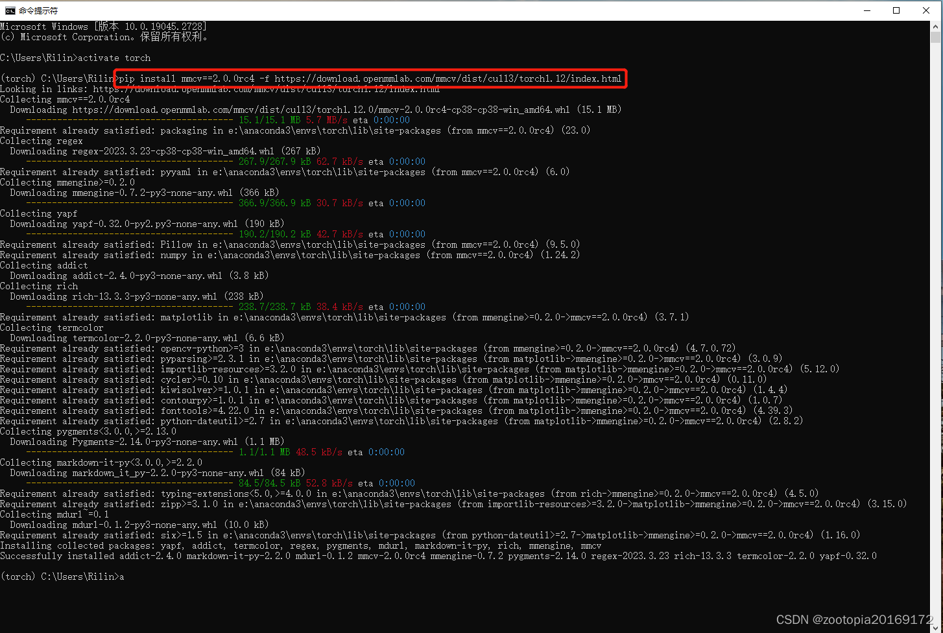Image resolution: width=943 pixels, height=633 pixels.
Task: Click the '267.9/267.9 kB' progress line
Action: coord(226,161)
